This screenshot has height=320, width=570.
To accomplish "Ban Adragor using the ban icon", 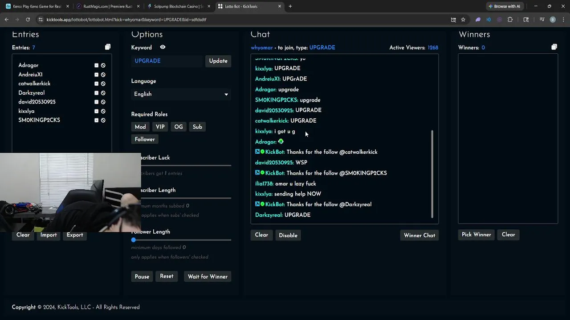I will point(103,65).
